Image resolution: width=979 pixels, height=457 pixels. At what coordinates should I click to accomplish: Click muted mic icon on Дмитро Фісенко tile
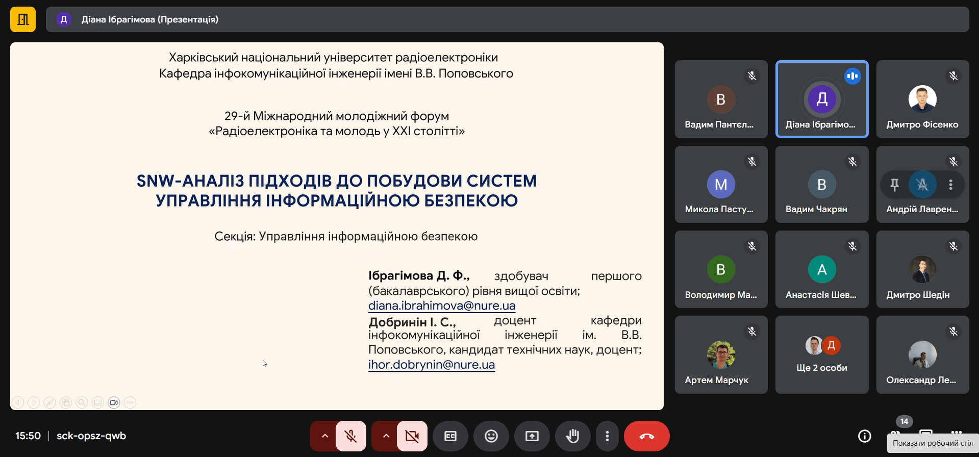point(953,76)
